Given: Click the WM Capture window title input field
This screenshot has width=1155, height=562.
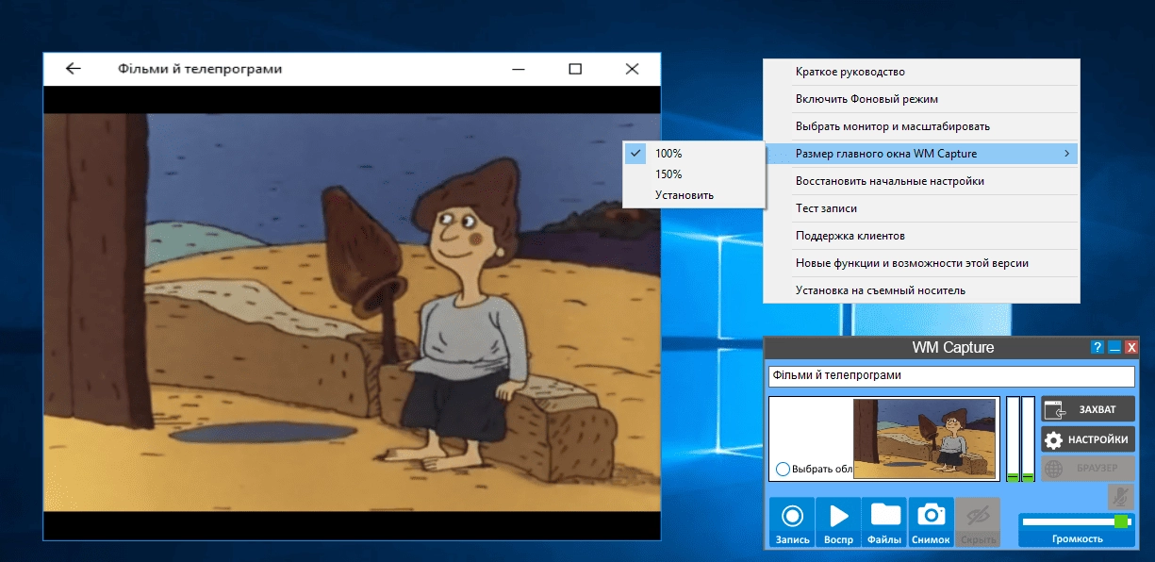Looking at the screenshot, I should [951, 375].
